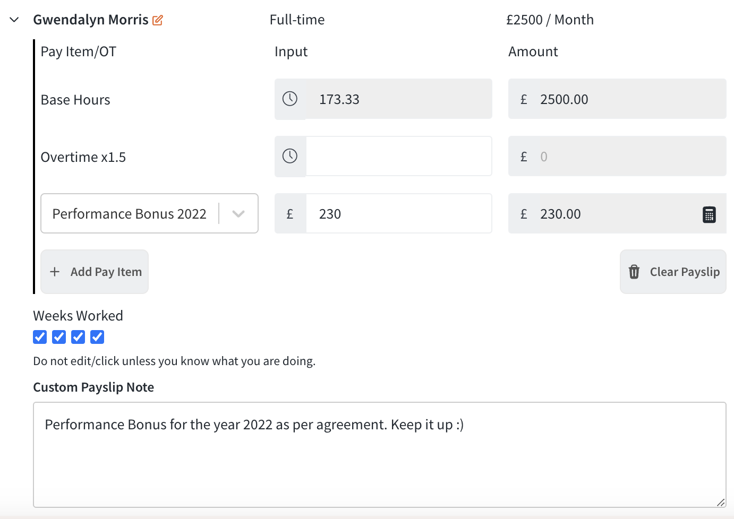Click the Overtime x1.5 hours input field

(399, 156)
